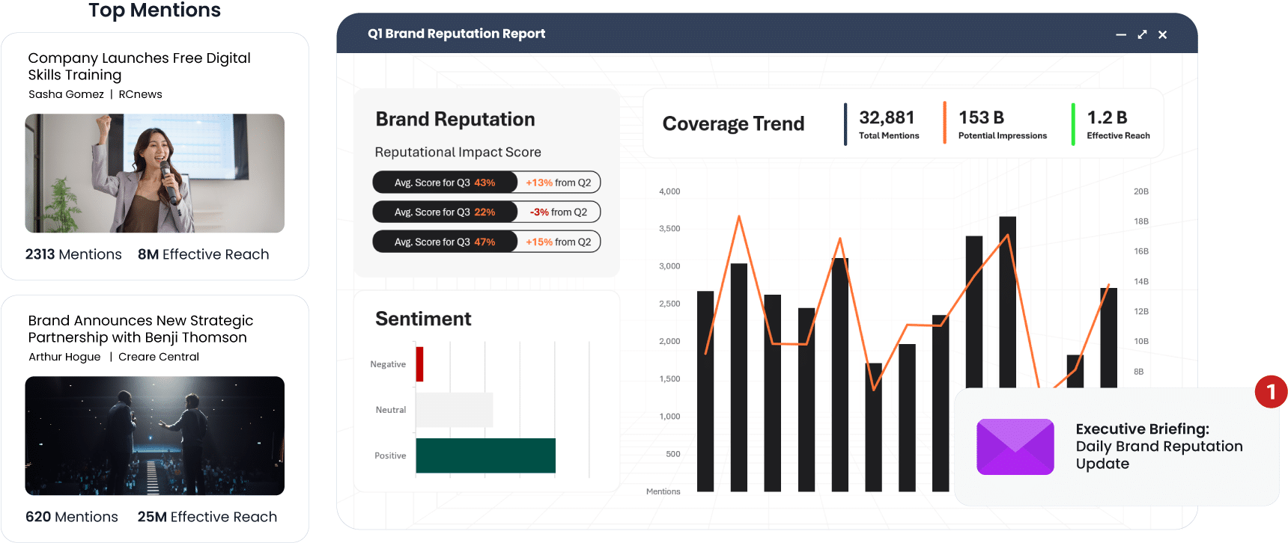The height and width of the screenshot is (543, 1288).
Task: Click the 32,881 Total Mentions metric
Action: 888,124
